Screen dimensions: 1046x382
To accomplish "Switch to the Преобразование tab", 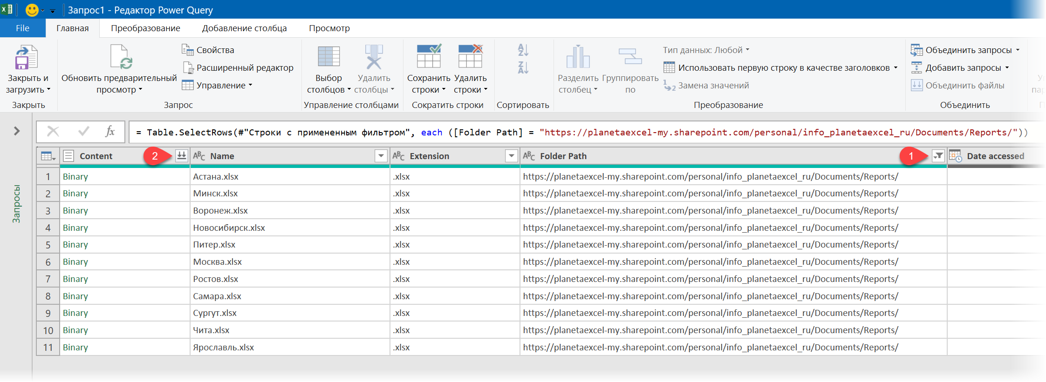I will point(145,28).
